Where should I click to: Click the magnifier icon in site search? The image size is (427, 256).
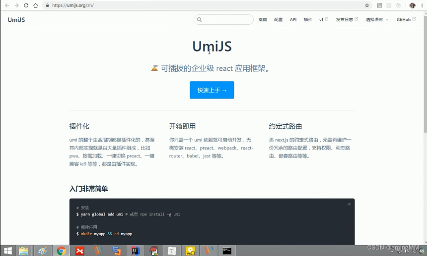(199, 19)
